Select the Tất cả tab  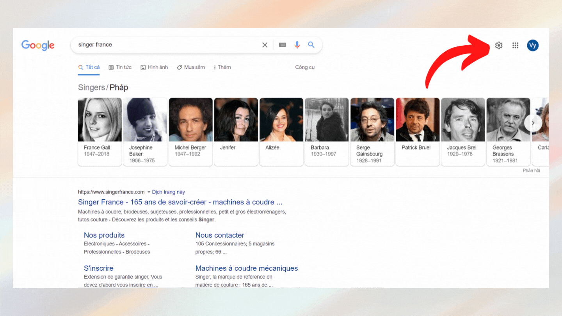pos(89,67)
